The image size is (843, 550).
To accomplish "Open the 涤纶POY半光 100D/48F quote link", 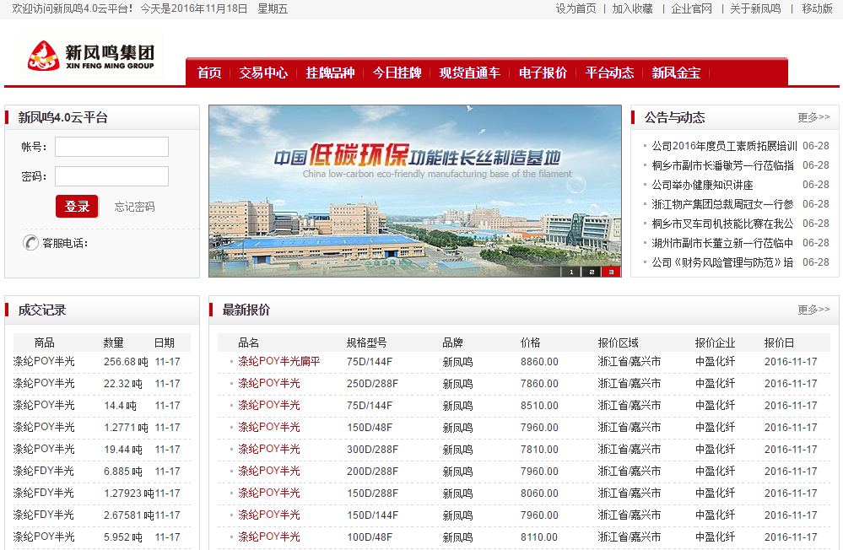I will point(269,537).
